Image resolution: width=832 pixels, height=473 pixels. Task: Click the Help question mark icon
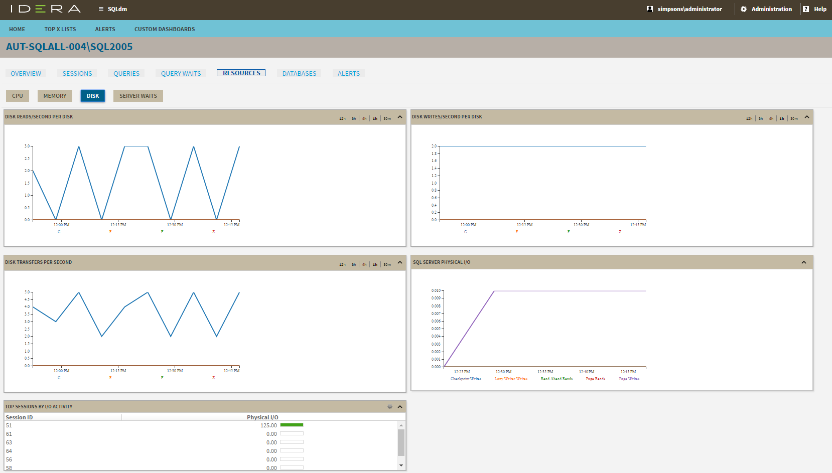click(x=806, y=9)
